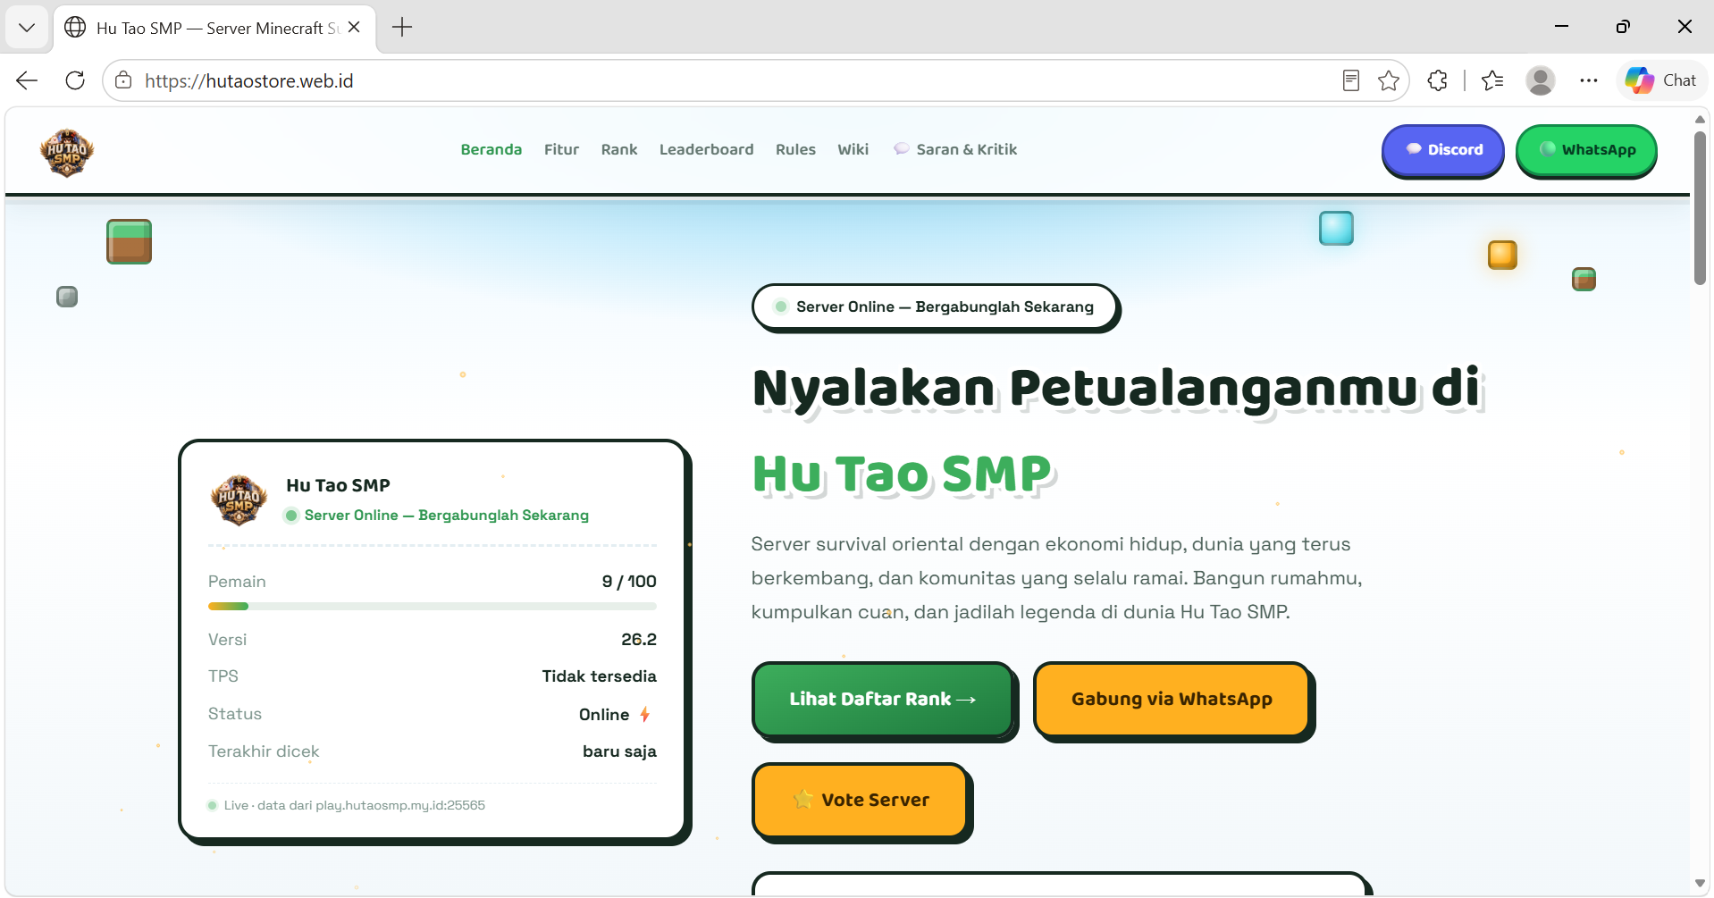1714x898 pixels.
Task: Click the green server status text in card
Action: (447, 516)
